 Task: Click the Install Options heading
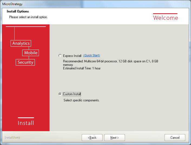[18, 11]
